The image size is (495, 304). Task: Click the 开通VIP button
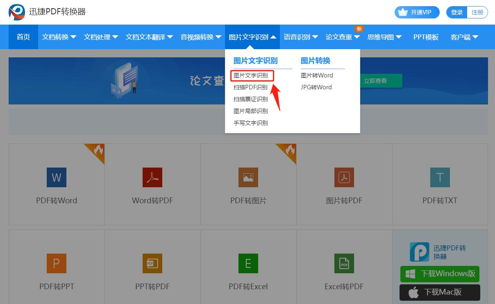tap(417, 12)
